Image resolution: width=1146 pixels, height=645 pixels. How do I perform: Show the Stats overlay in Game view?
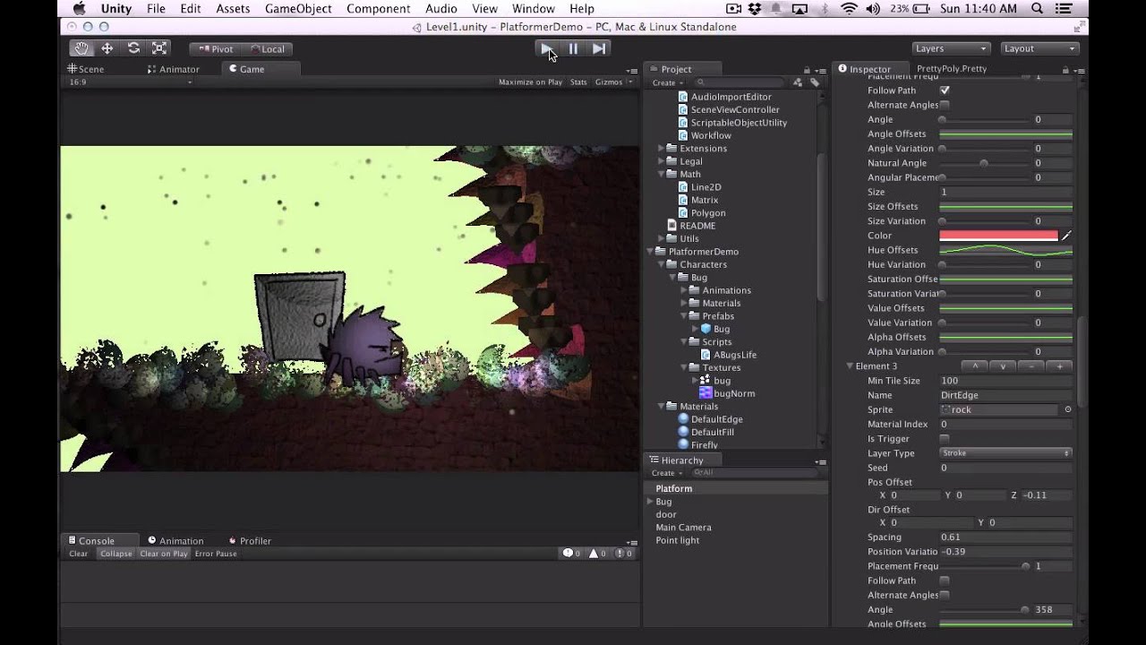[578, 82]
